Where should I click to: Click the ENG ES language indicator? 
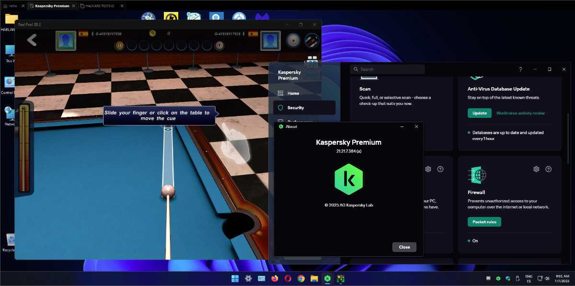coord(529,278)
